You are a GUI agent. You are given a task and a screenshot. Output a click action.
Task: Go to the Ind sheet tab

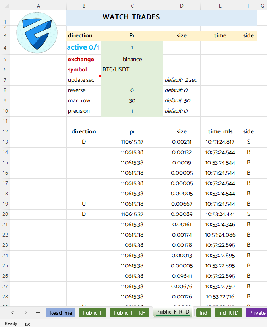tap(203, 313)
